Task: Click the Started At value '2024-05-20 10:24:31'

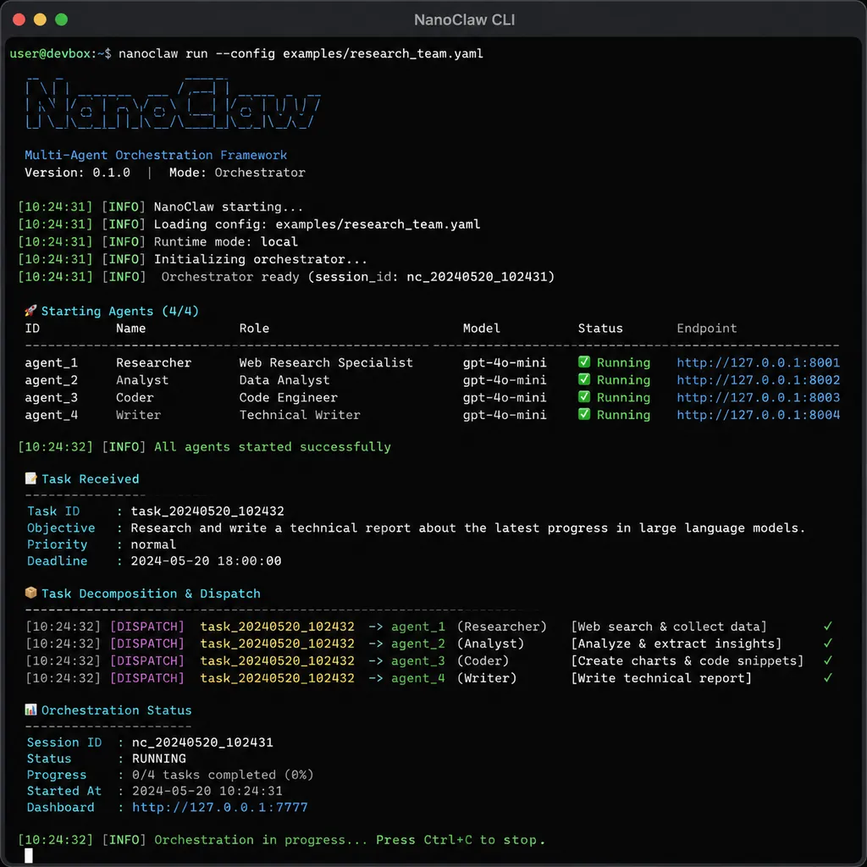Action: [x=207, y=791]
